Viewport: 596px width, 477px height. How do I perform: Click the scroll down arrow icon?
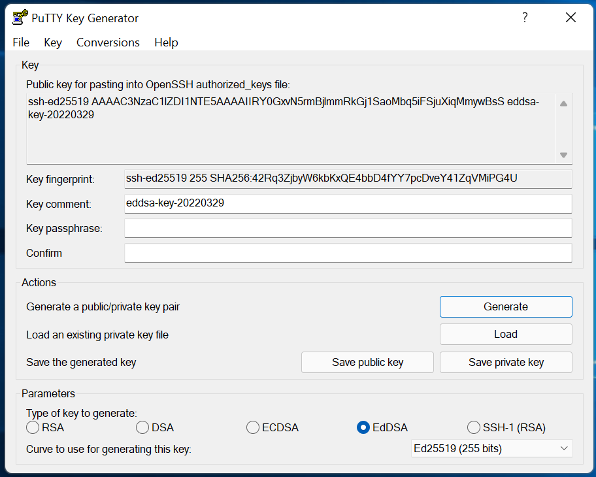(563, 155)
